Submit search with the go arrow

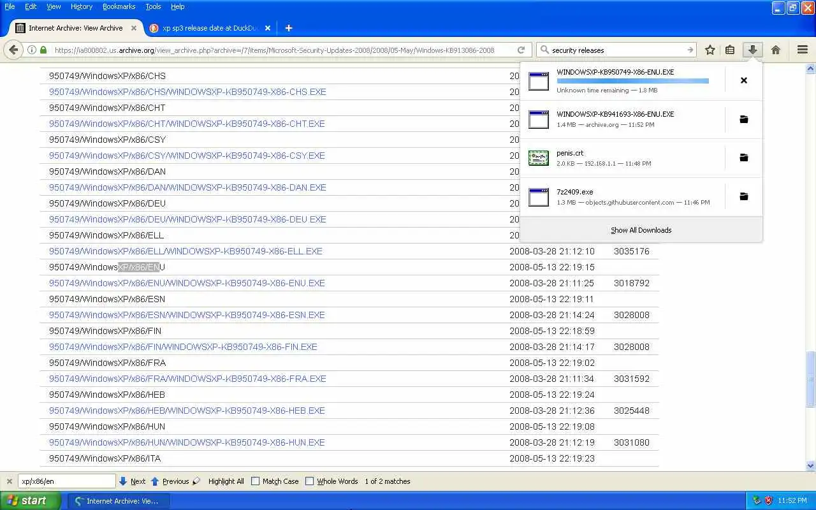pos(690,50)
